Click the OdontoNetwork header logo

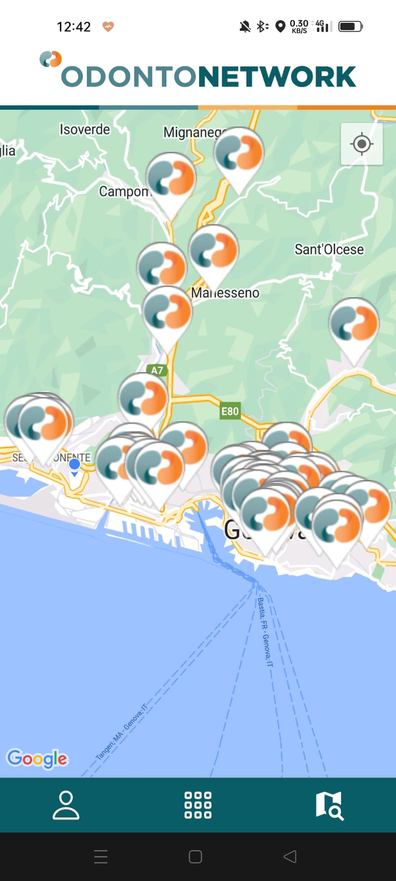(198, 71)
